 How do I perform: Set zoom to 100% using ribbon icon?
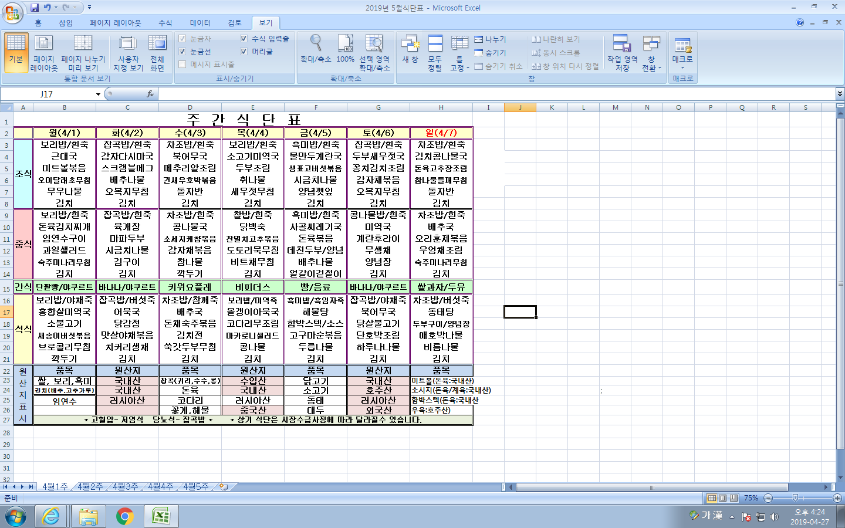click(x=345, y=48)
